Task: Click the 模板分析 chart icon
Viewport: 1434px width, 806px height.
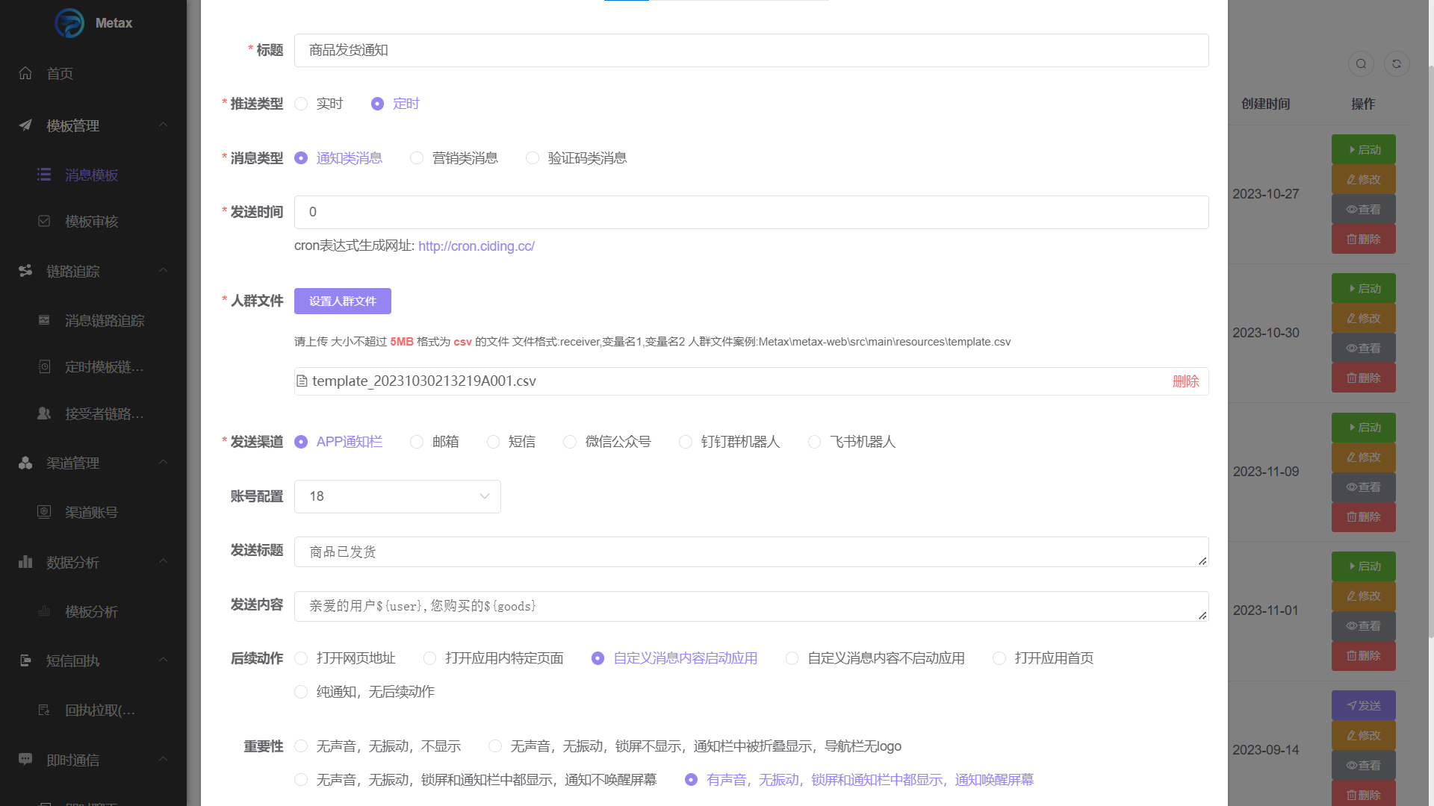Action: pos(44,611)
